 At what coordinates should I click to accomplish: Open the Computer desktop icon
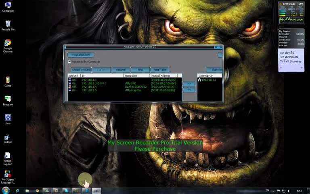8,7
